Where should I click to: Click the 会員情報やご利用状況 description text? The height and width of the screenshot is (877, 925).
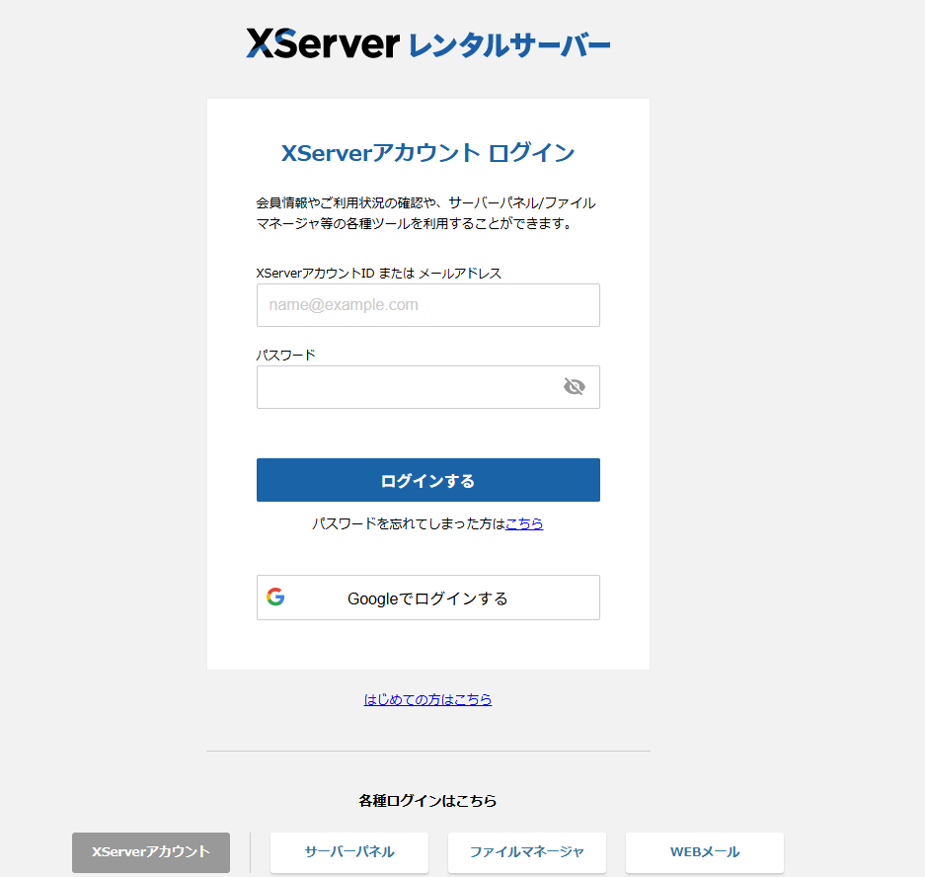(x=425, y=213)
